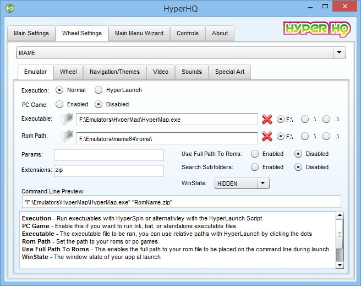Click the 'Execution' help description line
Viewport: 361px width, 286px height.
(x=142, y=218)
